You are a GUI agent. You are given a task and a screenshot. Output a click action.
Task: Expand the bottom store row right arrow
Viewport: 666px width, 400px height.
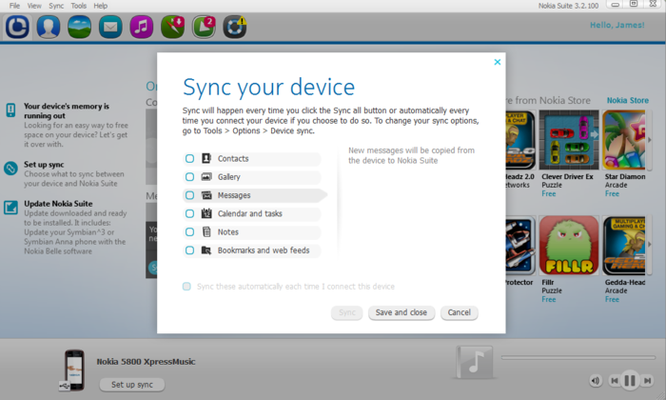tap(649, 245)
